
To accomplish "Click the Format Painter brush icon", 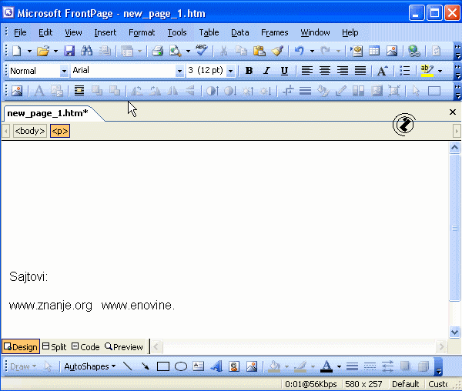I will point(277,52).
